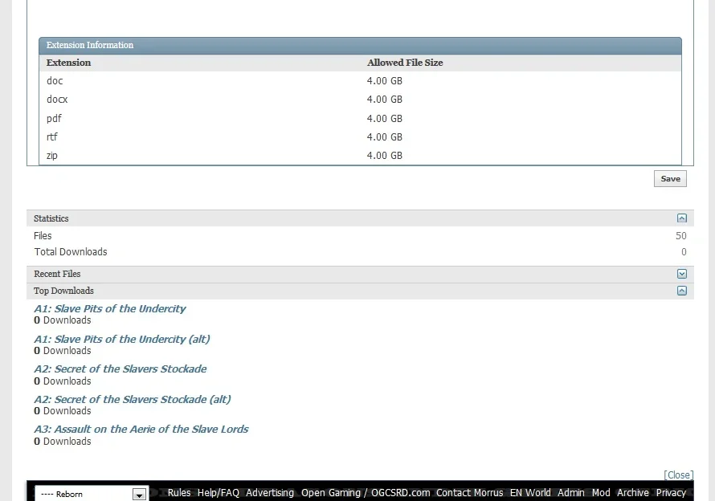Viewport: 715px width, 501px height.
Task: Click Contact Morrus in footer
Action: 469,493
